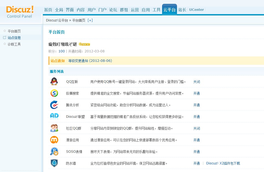Click the 开通时间 2012-03-08 date text
The width and height of the screenshot is (264, 172).
94,51
